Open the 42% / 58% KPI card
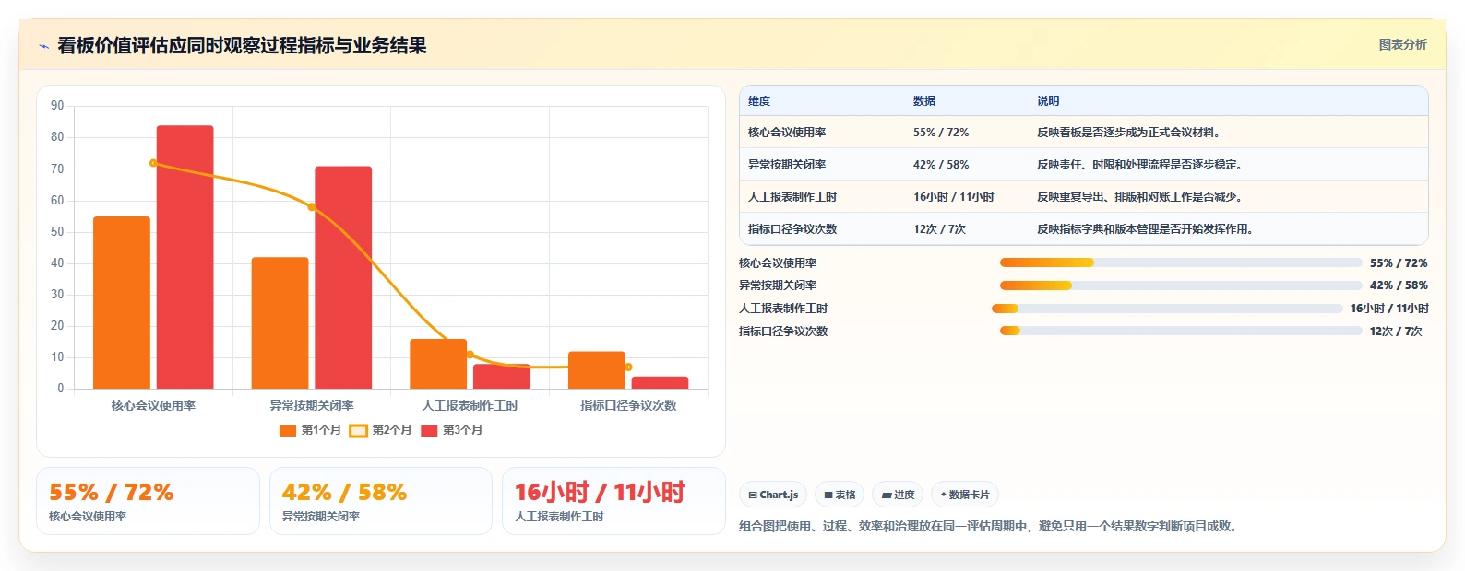This screenshot has width=1465, height=571. click(381, 501)
